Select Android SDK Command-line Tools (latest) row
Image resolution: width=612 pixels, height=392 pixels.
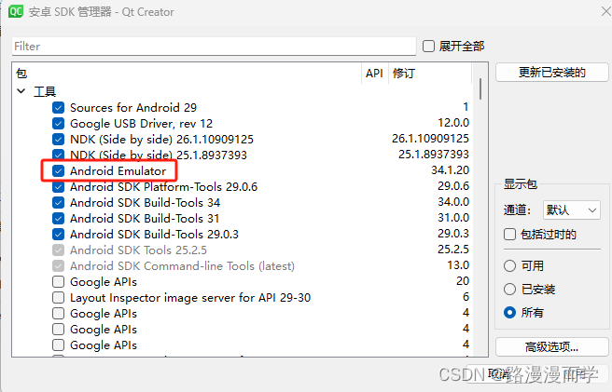(x=242, y=266)
